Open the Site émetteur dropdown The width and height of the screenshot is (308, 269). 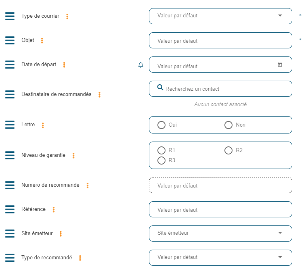tap(280, 233)
